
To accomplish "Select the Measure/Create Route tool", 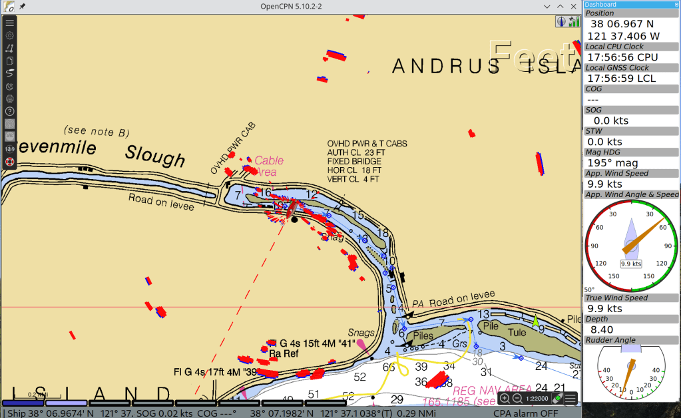I will (x=9, y=48).
